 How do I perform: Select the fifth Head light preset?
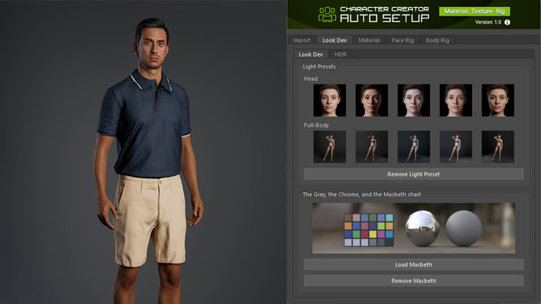point(497,101)
